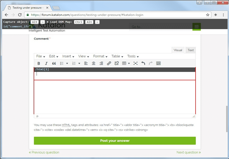Open the View menu in editor

[x=83, y=56]
